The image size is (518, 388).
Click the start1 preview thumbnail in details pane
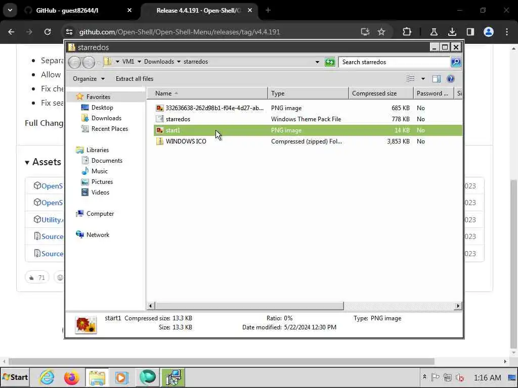tap(86, 325)
